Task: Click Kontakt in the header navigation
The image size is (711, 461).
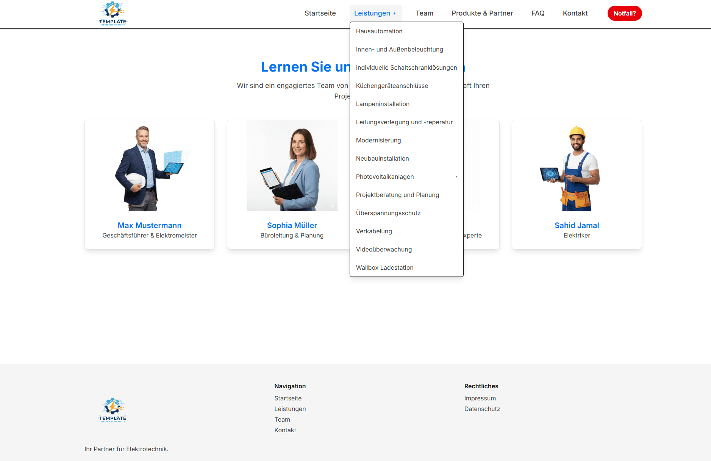Action: point(575,13)
